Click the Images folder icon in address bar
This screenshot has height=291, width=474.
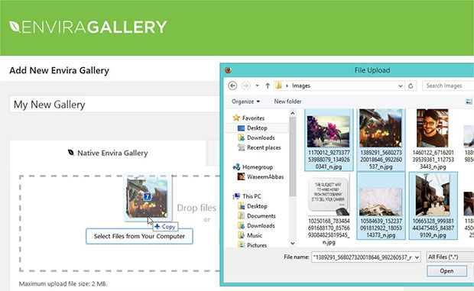279,86
